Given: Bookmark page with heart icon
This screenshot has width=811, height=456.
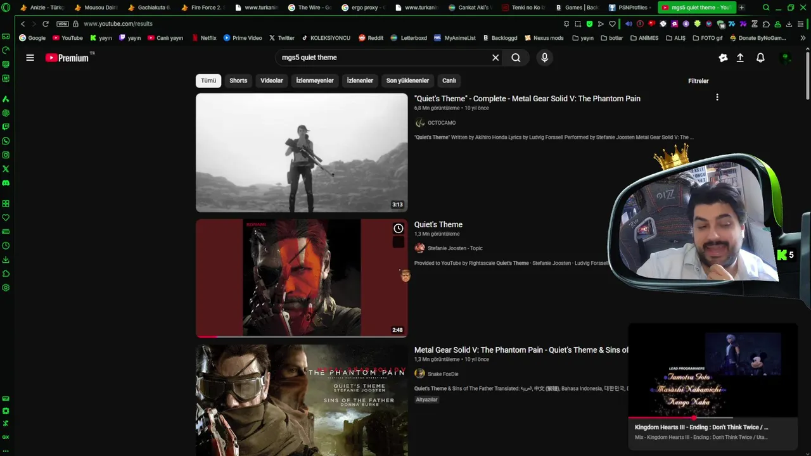Looking at the screenshot, I should (x=612, y=24).
